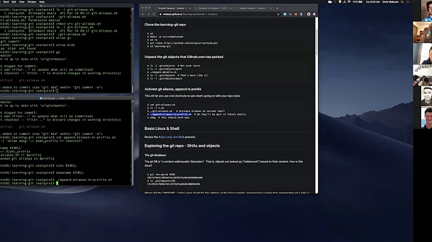Click the green cursor in bottom terminal prompt
432x242 pixels.
[58, 183]
